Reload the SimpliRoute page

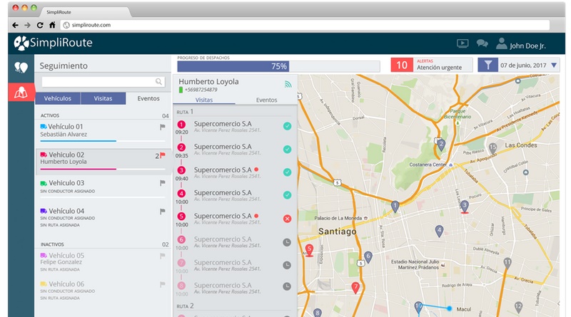click(x=40, y=25)
